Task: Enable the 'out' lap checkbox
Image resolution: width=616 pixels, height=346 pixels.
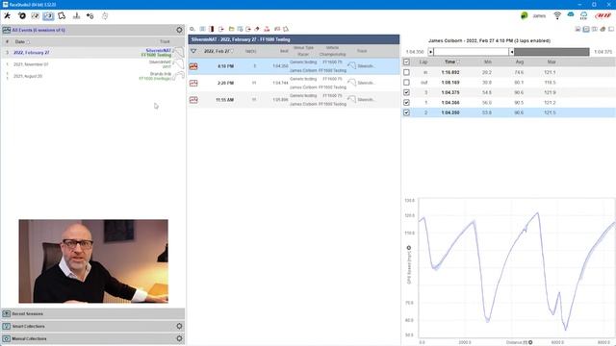Action: click(406, 83)
